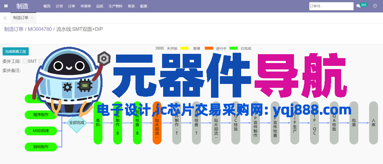Image resolution: width=383 pixels, height=164 pixels.
Task: Close the 制造订单 tab
Action: (x=32, y=18)
